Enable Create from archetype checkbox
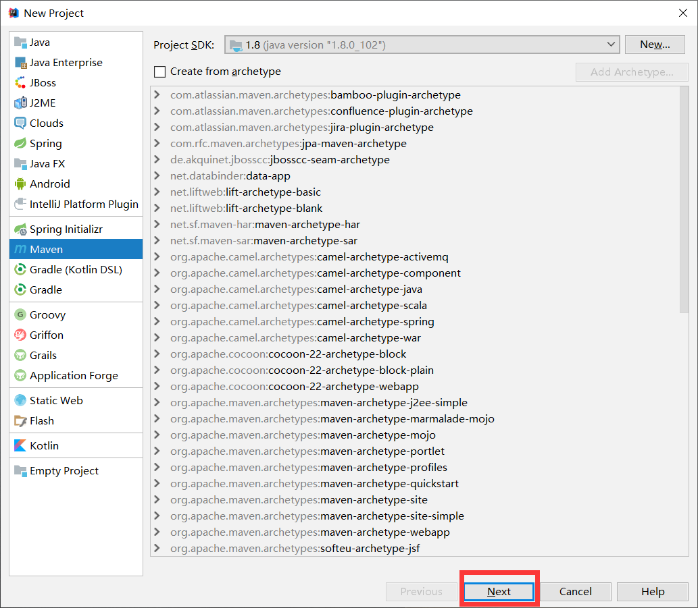 click(x=160, y=72)
